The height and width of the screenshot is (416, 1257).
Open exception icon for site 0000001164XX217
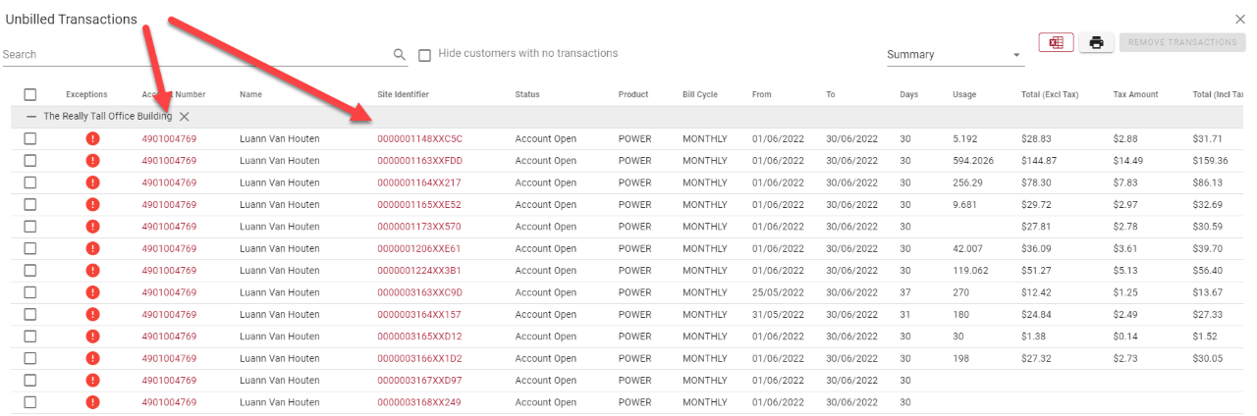pyautogui.click(x=92, y=182)
